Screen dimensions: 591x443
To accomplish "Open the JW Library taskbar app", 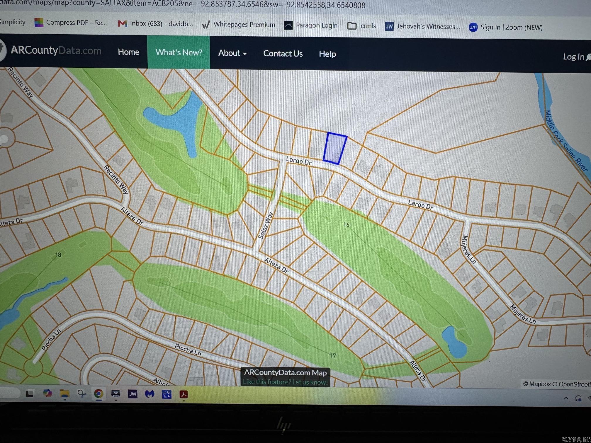I will (133, 394).
